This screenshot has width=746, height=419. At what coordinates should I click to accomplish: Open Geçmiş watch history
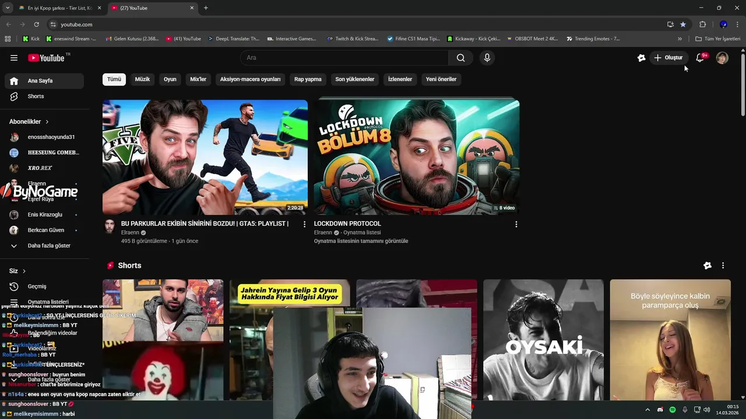(44, 286)
